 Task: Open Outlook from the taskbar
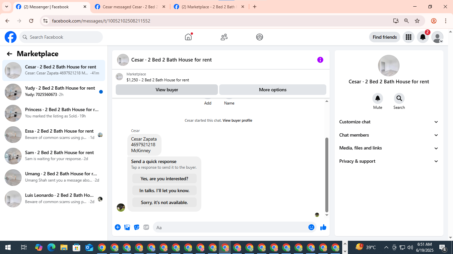click(x=89, y=247)
